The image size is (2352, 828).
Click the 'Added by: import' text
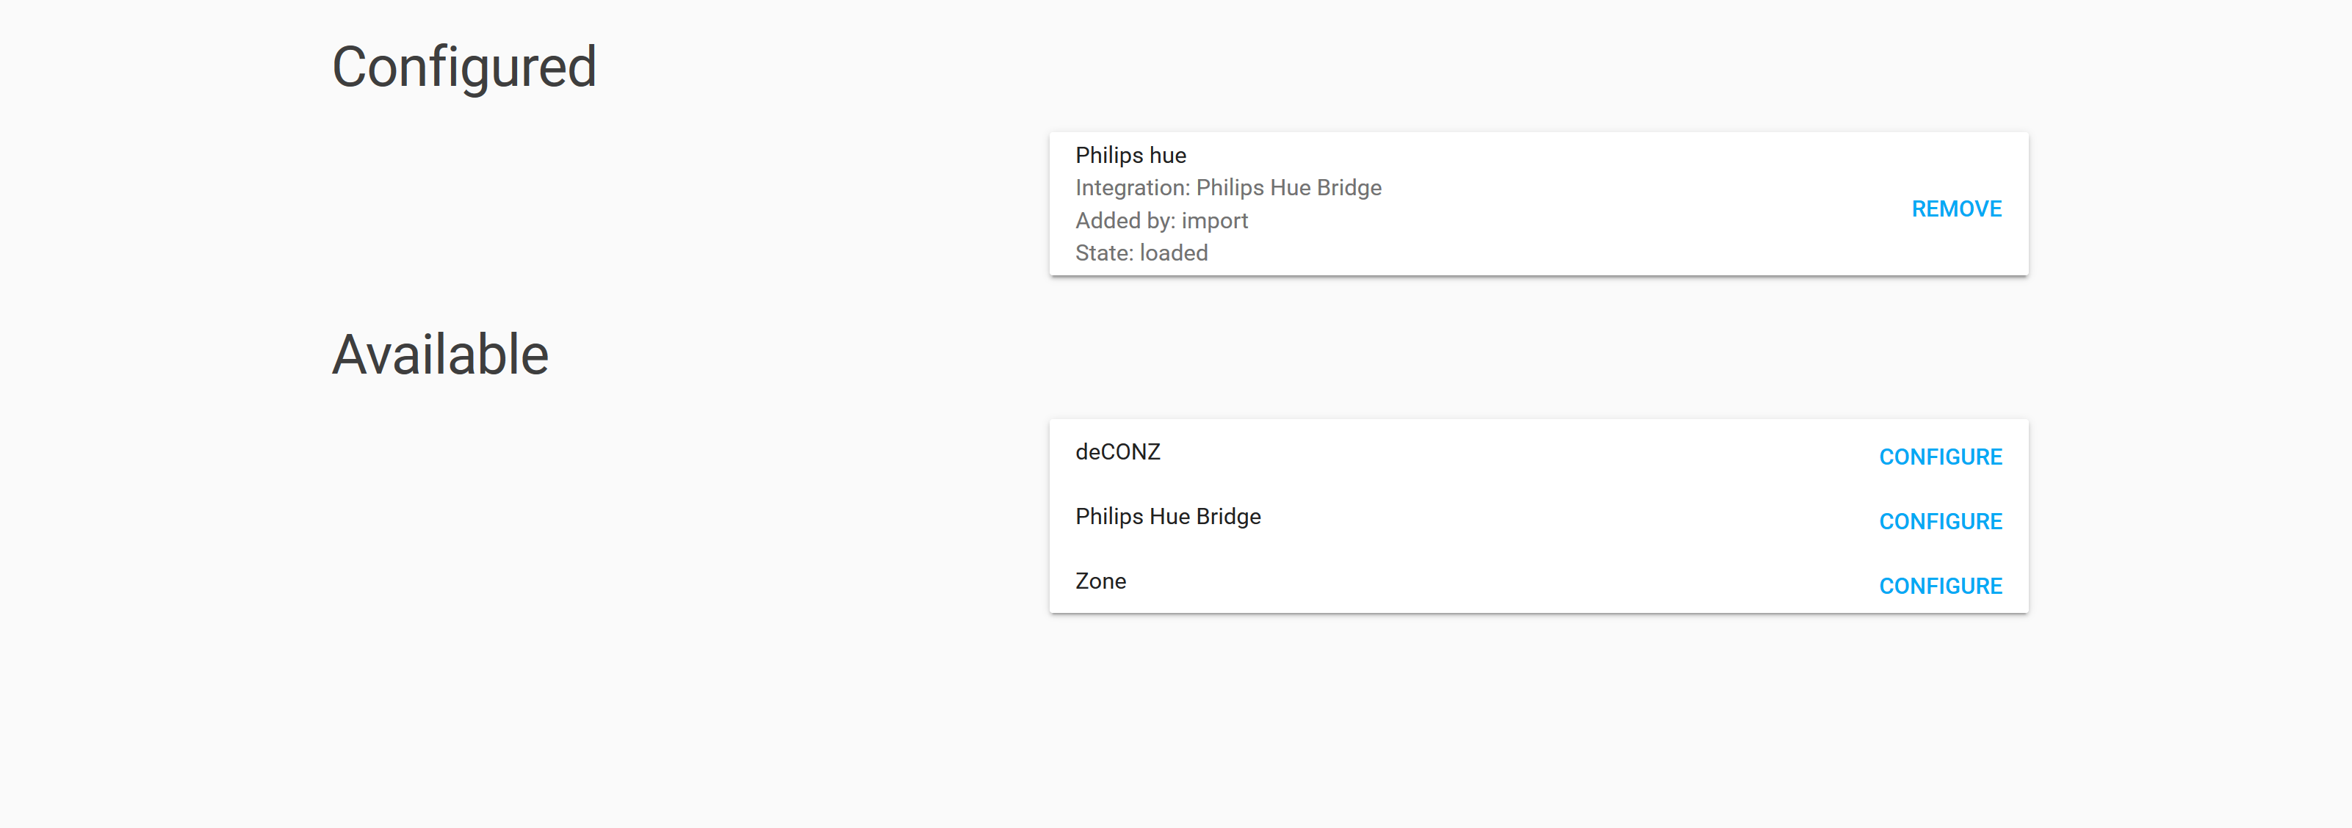[x=1161, y=221]
